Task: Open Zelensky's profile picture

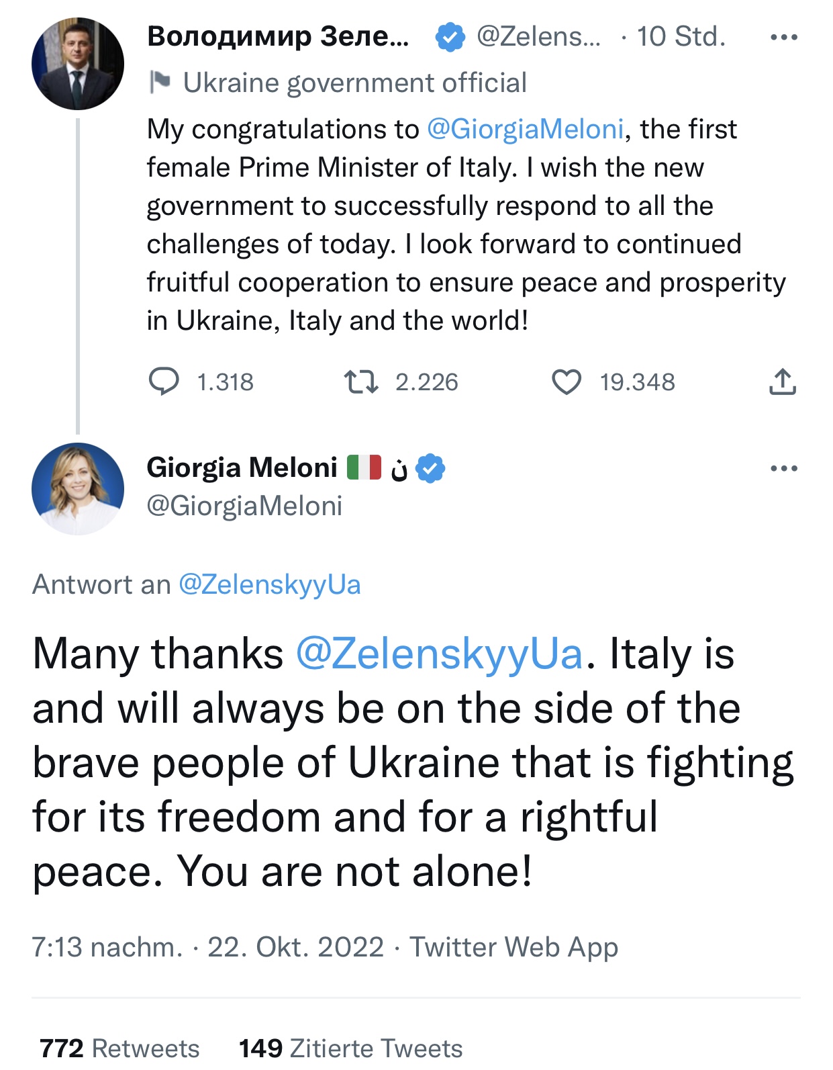Action: pos(78,64)
